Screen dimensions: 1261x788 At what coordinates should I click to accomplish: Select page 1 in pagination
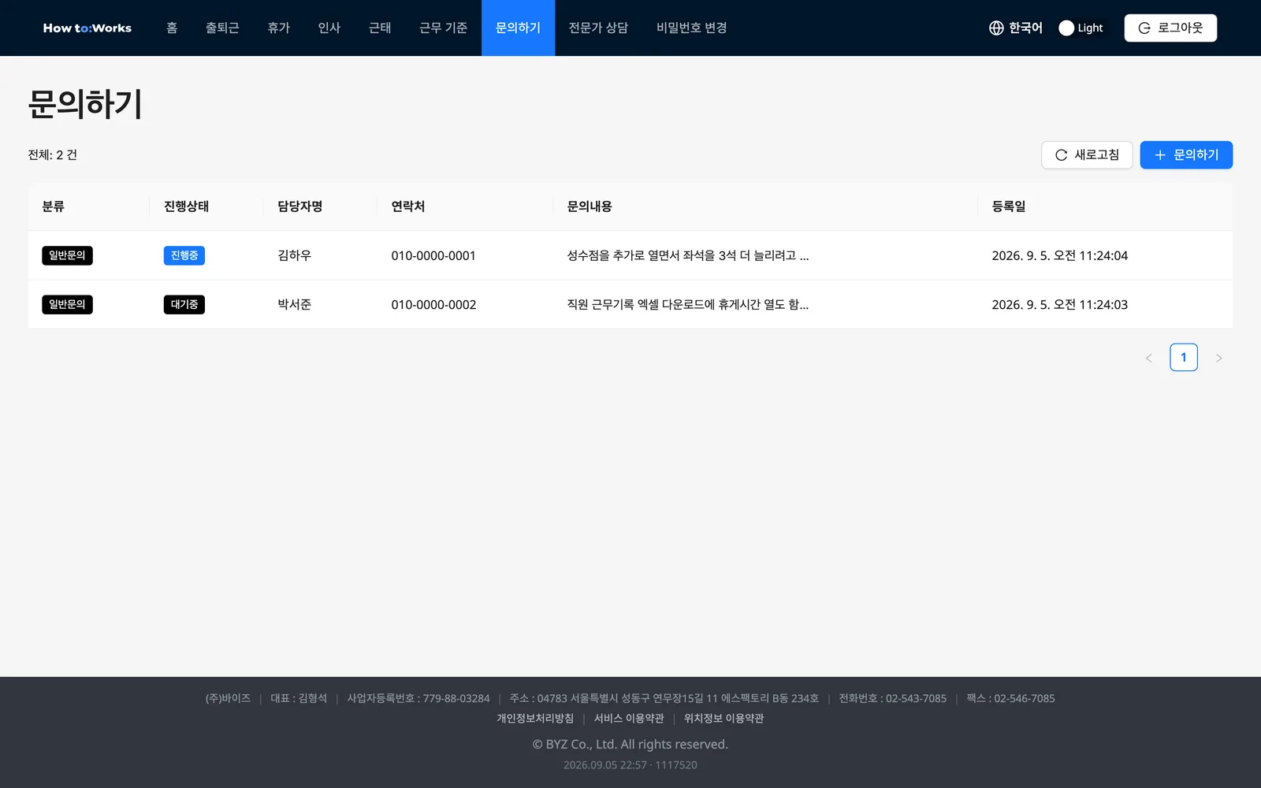click(1184, 357)
